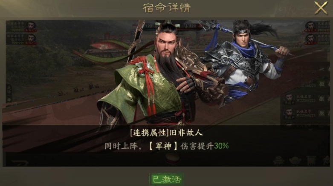Click the dimmed lantern-shaped icon bottom-right
Screen dimensions: 333x186
click(278, 161)
